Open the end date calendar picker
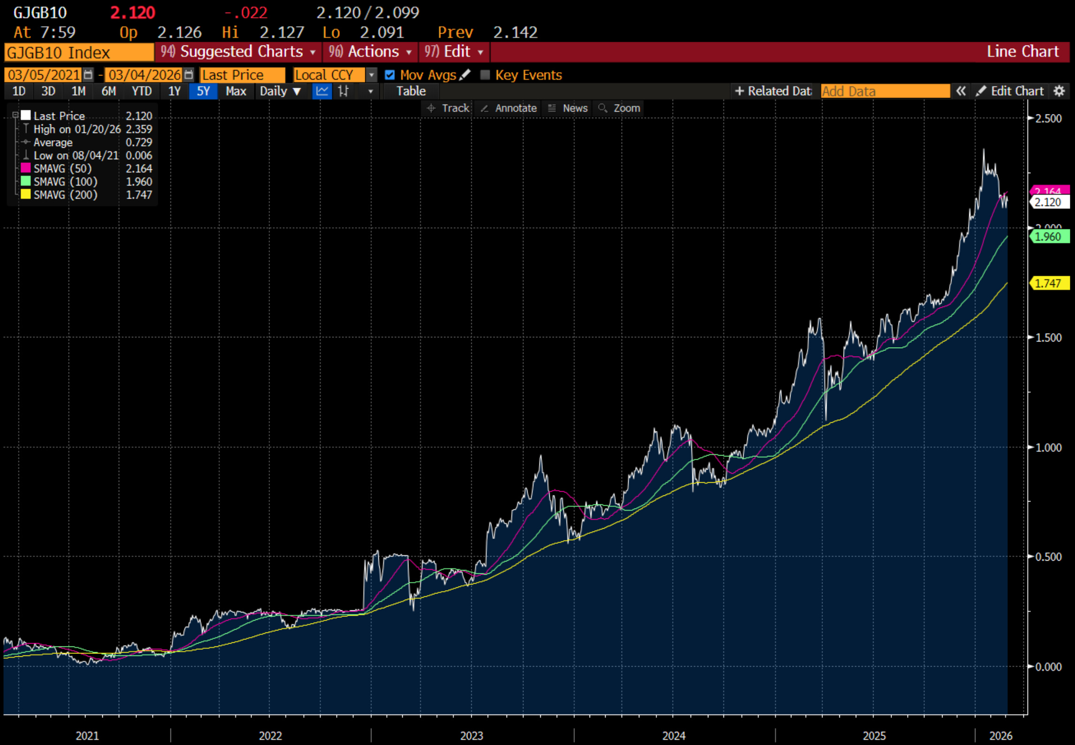The width and height of the screenshot is (1075, 745). coord(189,75)
